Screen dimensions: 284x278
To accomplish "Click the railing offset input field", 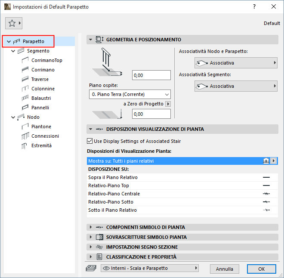I will point(151,75).
